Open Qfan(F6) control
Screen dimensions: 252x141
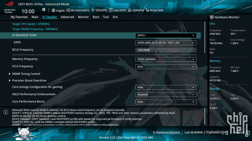[x=101, y=10]
